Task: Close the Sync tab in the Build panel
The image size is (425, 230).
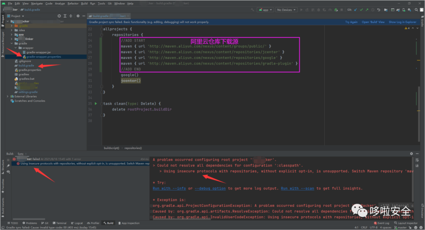Action: click(26, 154)
